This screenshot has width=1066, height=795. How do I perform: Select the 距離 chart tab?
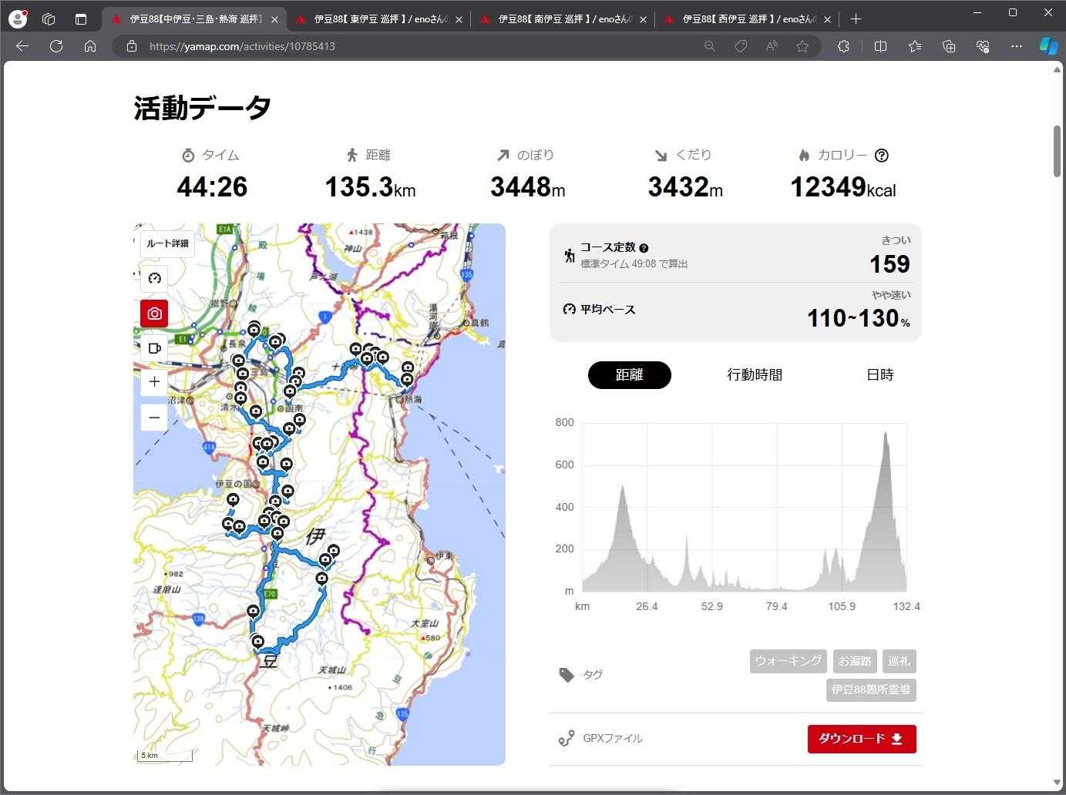point(629,375)
